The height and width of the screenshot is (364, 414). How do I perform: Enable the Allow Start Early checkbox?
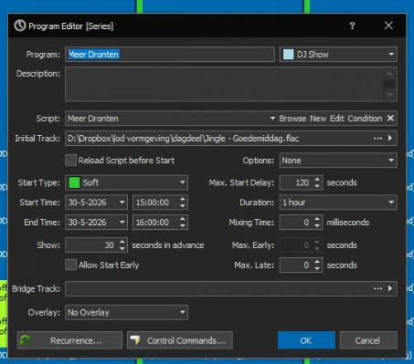pos(70,265)
